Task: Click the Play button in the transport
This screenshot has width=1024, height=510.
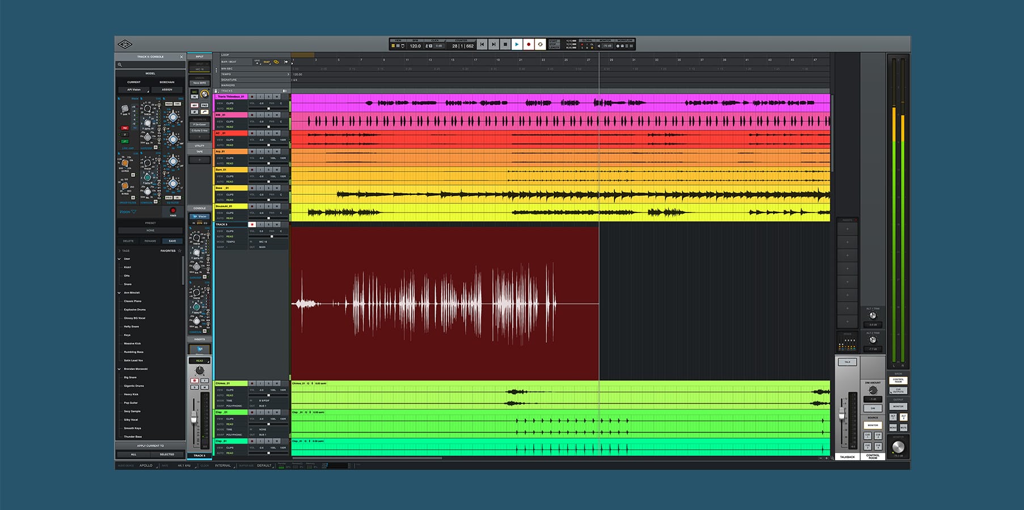Action: [x=517, y=44]
